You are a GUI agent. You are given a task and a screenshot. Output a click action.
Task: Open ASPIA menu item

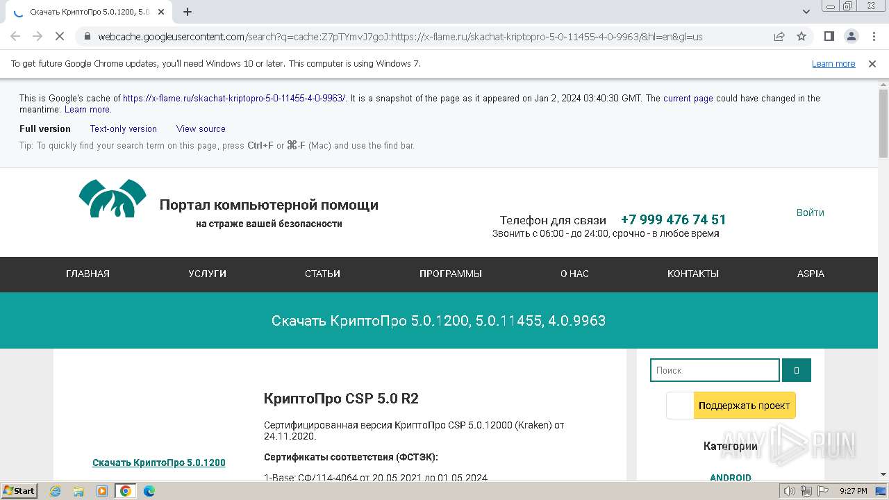point(811,274)
